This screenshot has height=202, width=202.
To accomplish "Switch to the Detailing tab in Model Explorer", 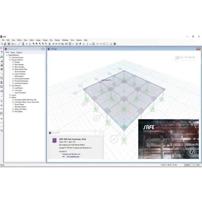I will (x=19, y=52).
